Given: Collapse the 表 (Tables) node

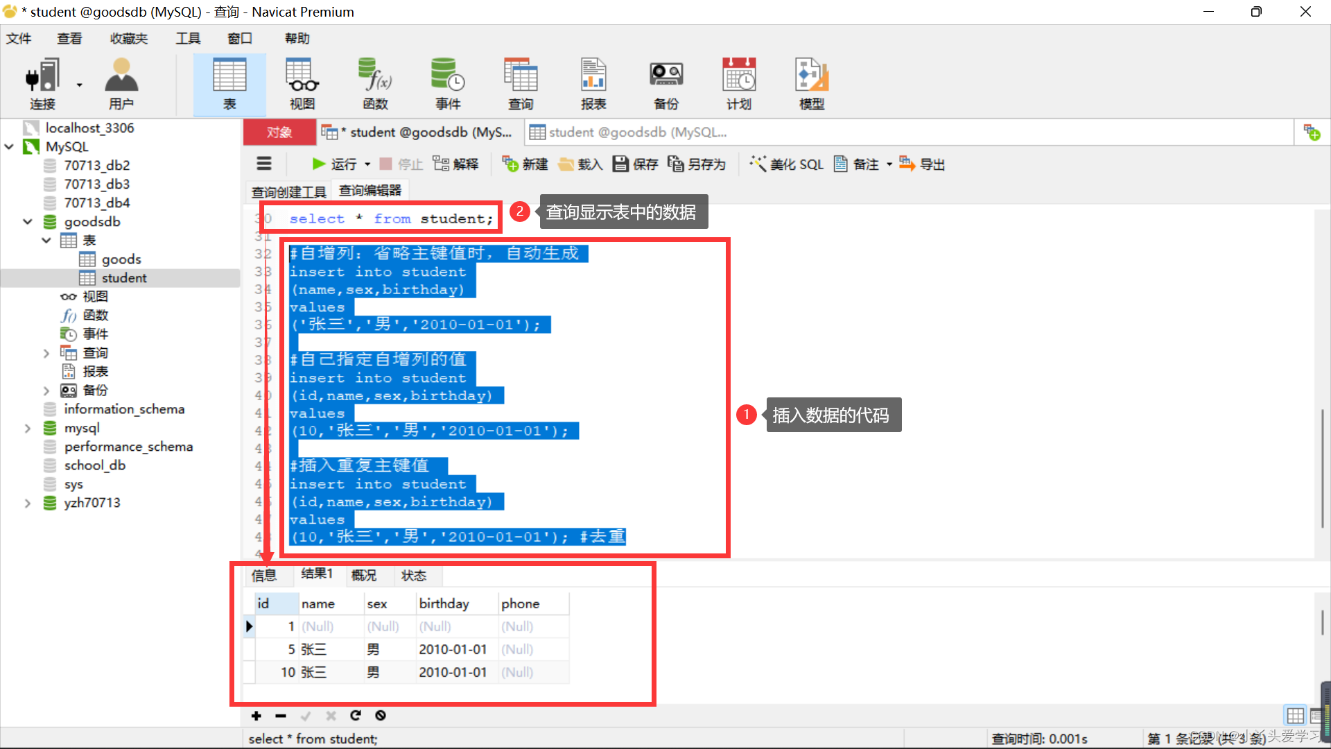Looking at the screenshot, I should click(46, 241).
